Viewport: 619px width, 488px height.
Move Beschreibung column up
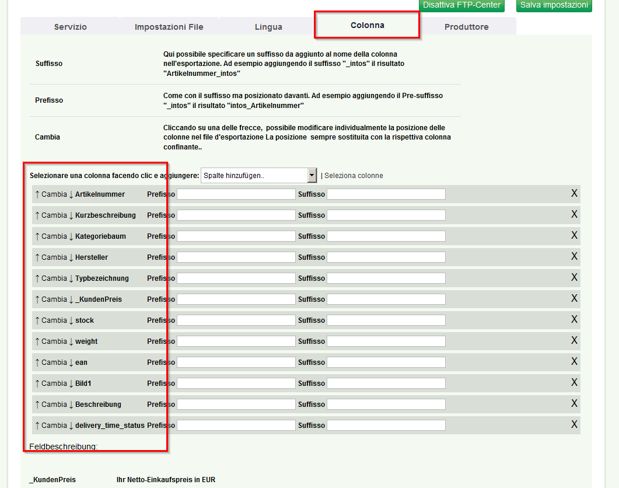pos(37,404)
